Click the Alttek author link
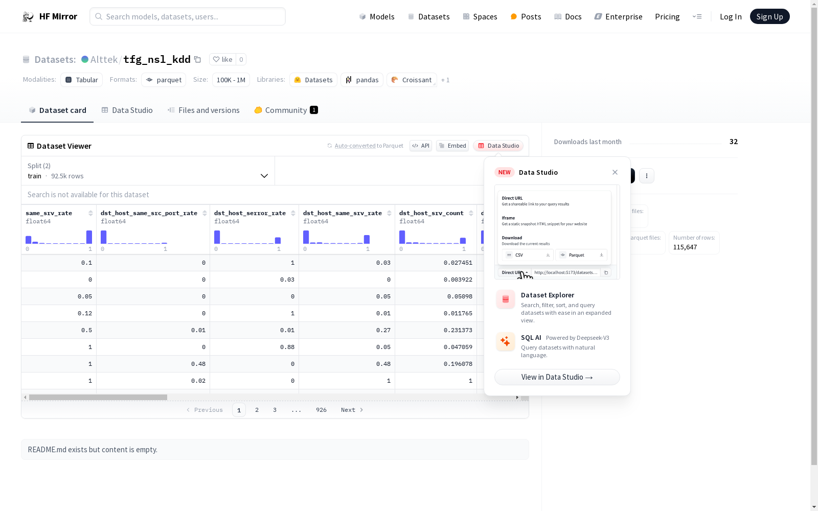818x511 pixels. 104,59
